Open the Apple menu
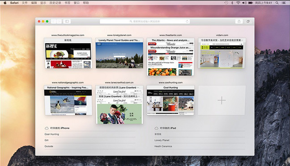This screenshot has height=166, width=290. point(5,3)
